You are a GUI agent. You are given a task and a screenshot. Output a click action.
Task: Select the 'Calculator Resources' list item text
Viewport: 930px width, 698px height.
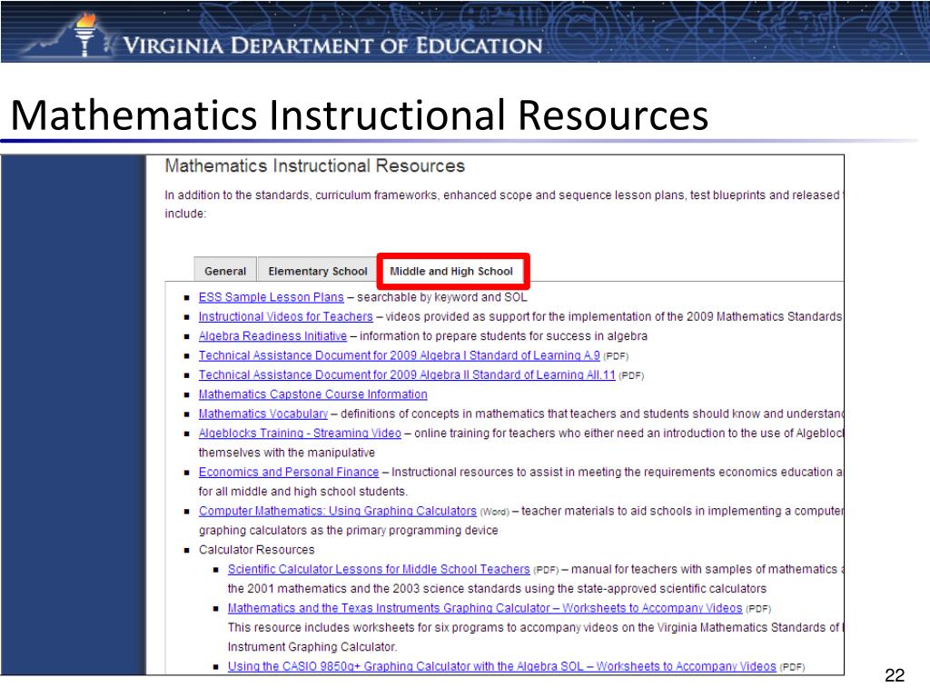point(256,550)
